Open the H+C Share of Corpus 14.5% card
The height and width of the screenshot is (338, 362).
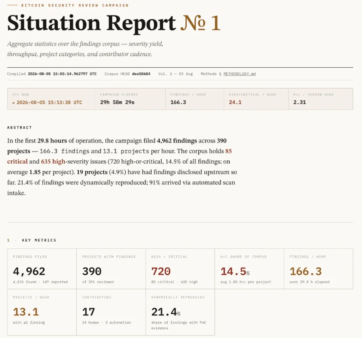pyautogui.click(x=250, y=269)
